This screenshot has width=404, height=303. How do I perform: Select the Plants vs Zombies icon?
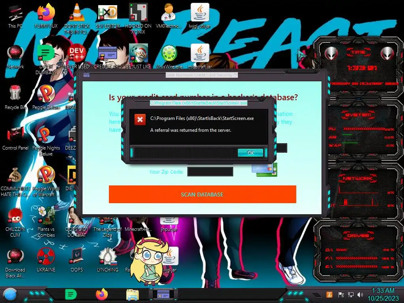click(x=46, y=222)
